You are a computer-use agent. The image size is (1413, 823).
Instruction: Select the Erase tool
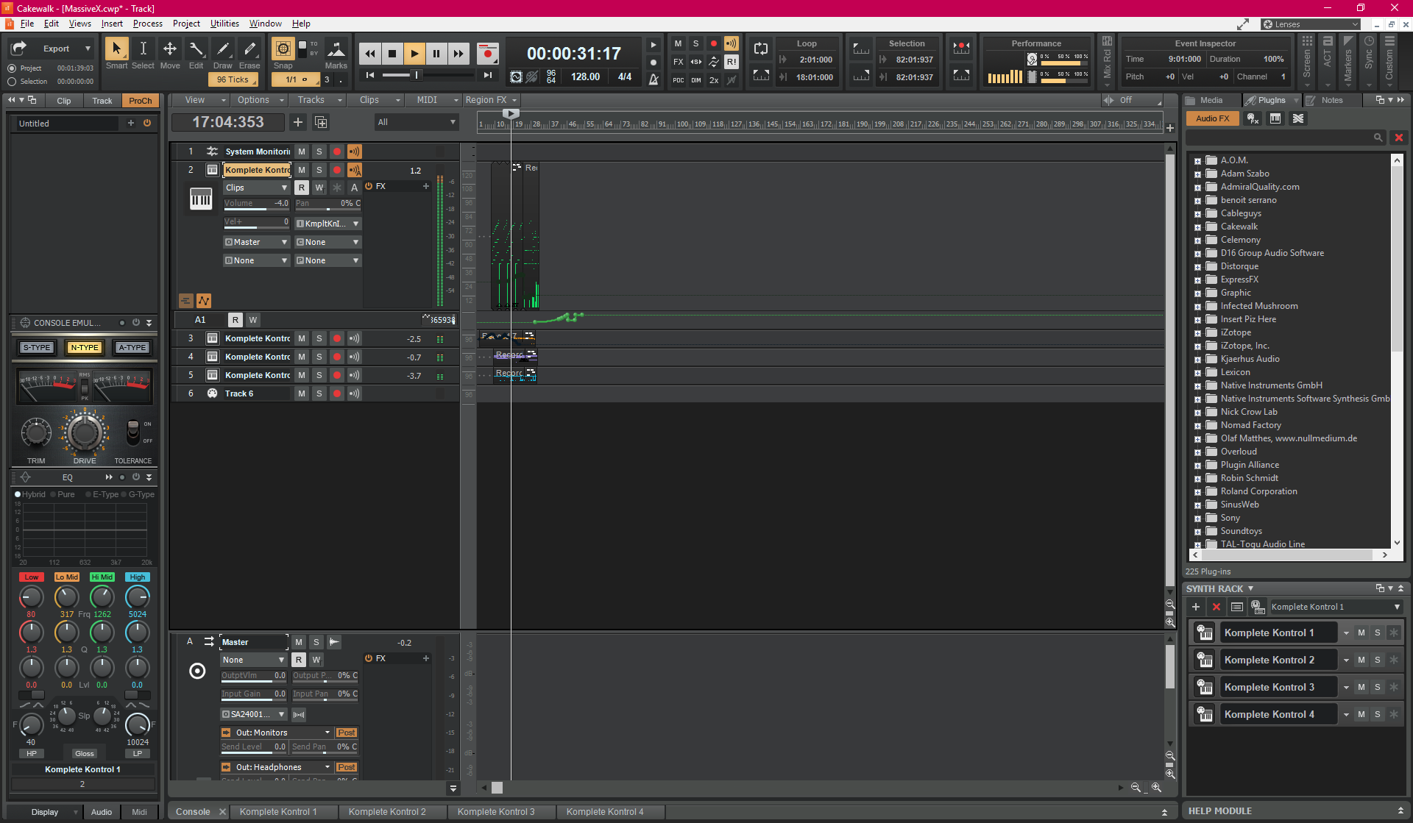tap(249, 49)
